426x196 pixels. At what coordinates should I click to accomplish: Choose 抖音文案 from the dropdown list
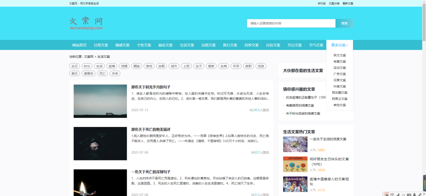click(340, 86)
